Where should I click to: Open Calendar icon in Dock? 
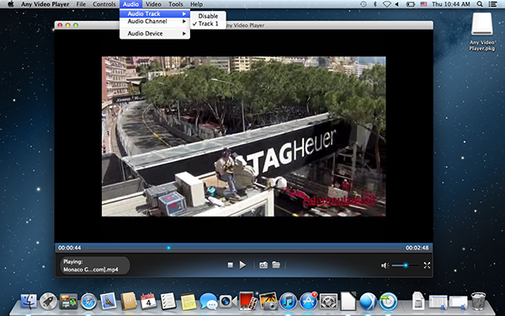coord(148,301)
